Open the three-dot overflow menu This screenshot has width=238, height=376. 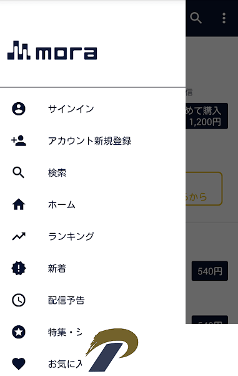(224, 18)
